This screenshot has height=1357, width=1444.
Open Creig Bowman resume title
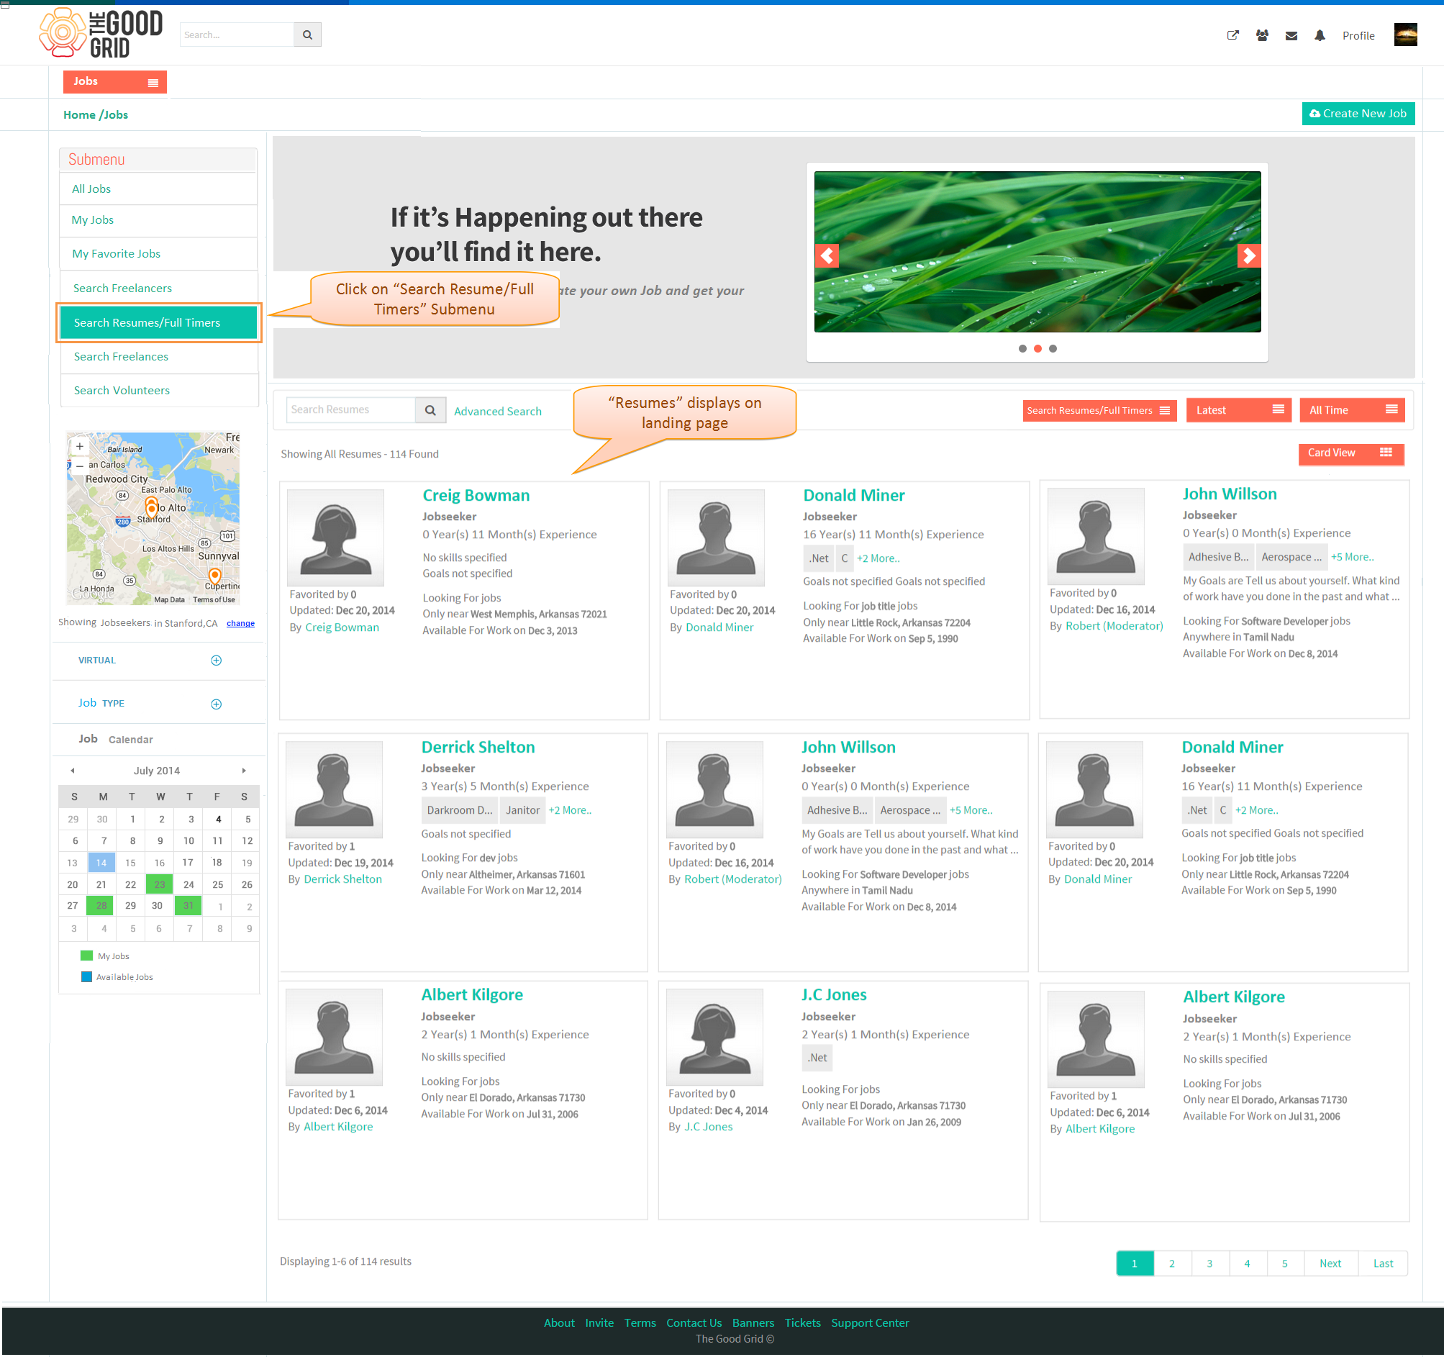[x=476, y=496]
